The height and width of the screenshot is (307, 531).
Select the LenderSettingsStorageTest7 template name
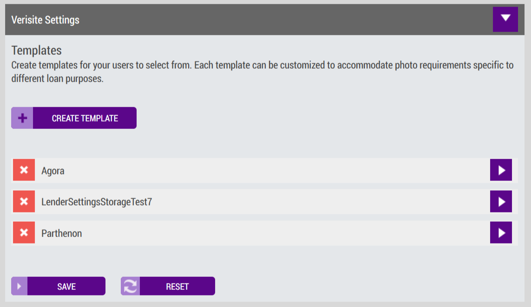tap(97, 202)
